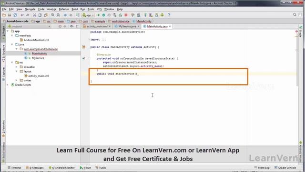Viewport: 305px width, 172px height.
Task: Click the androidservice breadcrumb
Action: (x=121, y=21)
